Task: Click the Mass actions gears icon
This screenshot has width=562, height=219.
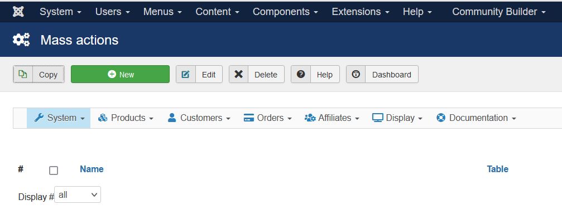Action: (x=21, y=40)
